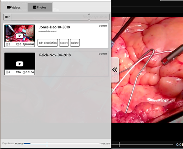
Task: Click the 1/4/2019 date on Reich entry
Action: [x=103, y=54]
